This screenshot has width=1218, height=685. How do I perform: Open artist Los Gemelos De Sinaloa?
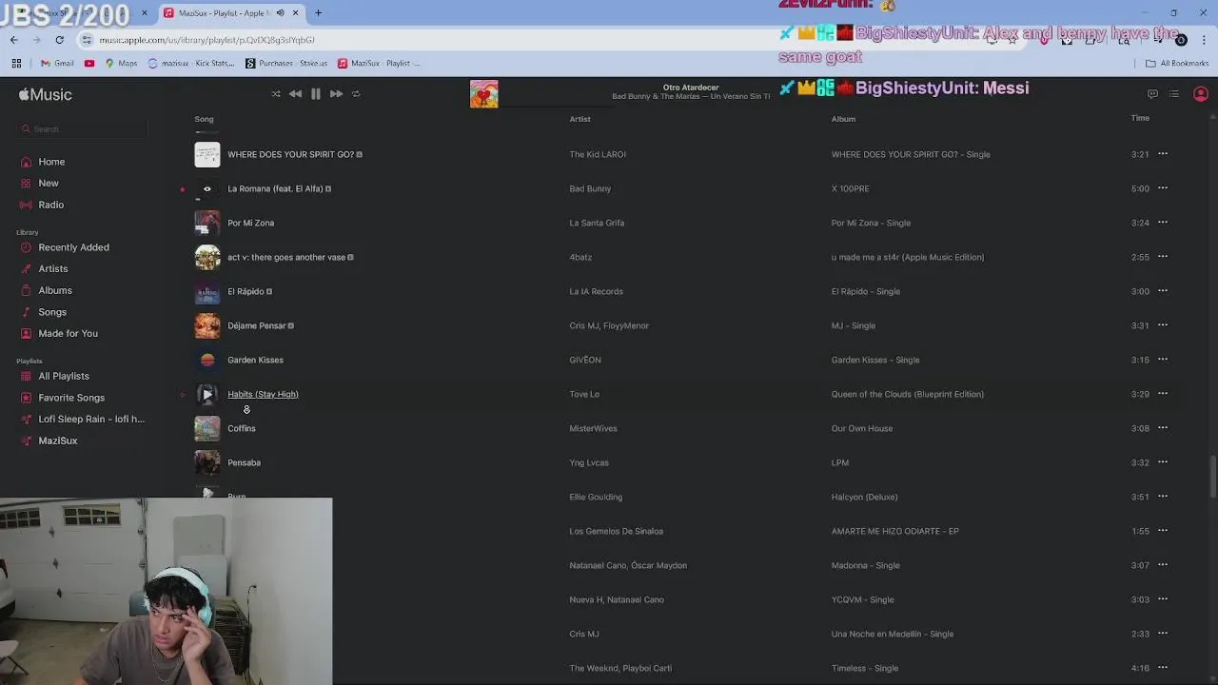(x=616, y=531)
